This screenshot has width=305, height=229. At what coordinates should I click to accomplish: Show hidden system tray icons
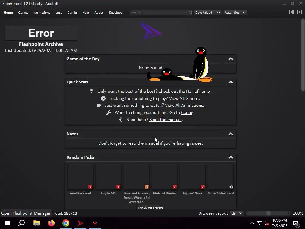tap(252, 223)
